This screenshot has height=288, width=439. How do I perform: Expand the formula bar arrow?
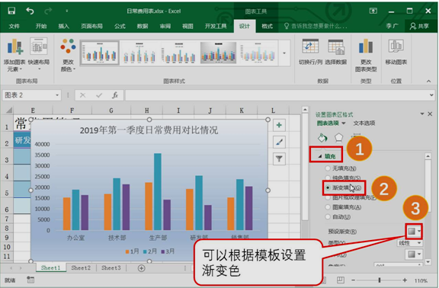point(431,95)
